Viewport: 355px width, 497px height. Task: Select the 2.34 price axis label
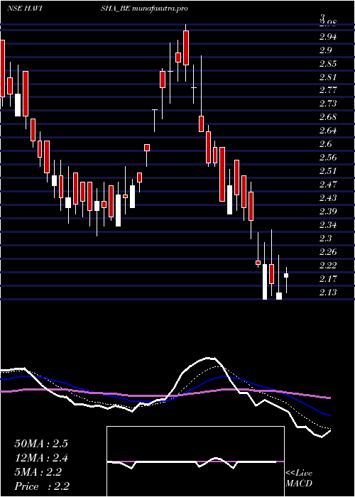[328, 225]
